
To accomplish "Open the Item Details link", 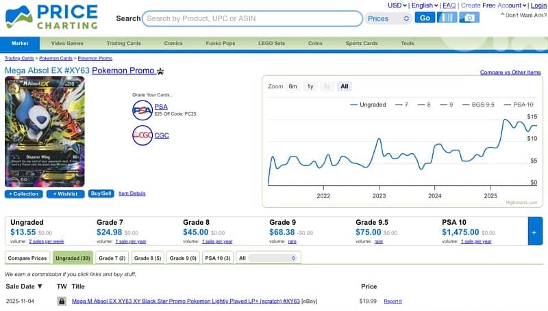I will (x=132, y=193).
